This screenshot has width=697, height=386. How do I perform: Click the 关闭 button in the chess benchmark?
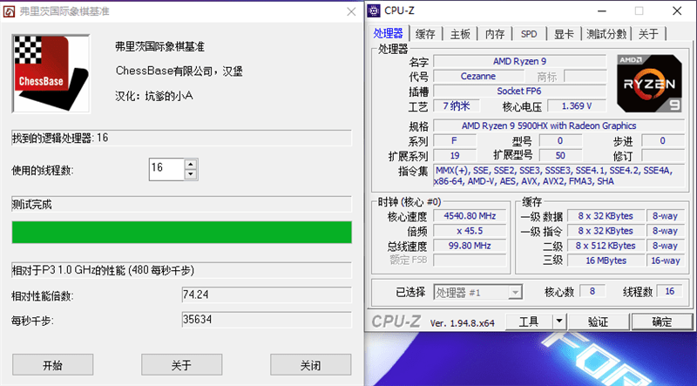[310, 365]
